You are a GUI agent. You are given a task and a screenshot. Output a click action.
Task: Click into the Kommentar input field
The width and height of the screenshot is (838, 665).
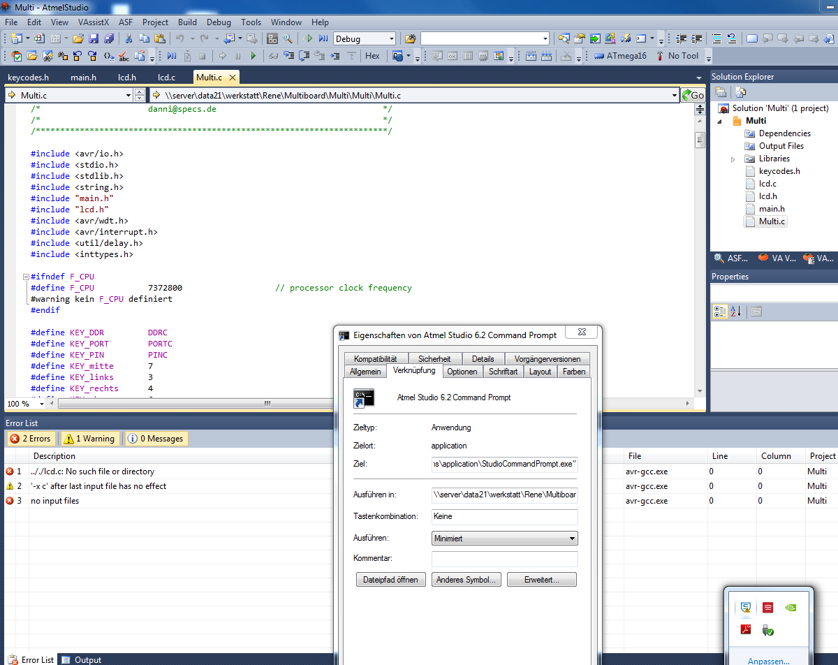tap(505, 559)
